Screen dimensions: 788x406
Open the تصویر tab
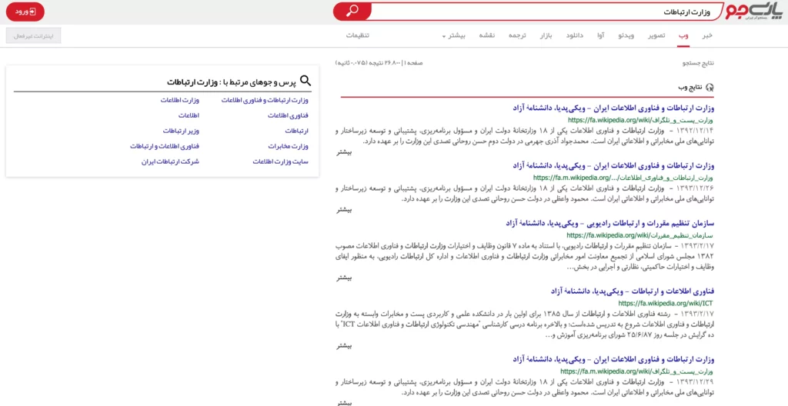coord(656,35)
